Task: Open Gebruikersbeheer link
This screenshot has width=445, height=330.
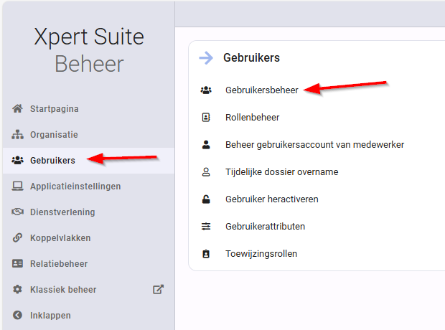Action: 262,90
